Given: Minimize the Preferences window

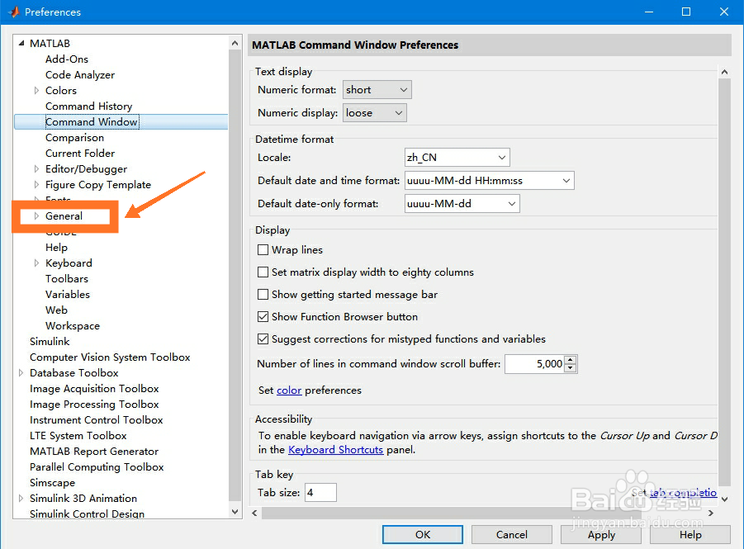Looking at the screenshot, I should coord(649,12).
